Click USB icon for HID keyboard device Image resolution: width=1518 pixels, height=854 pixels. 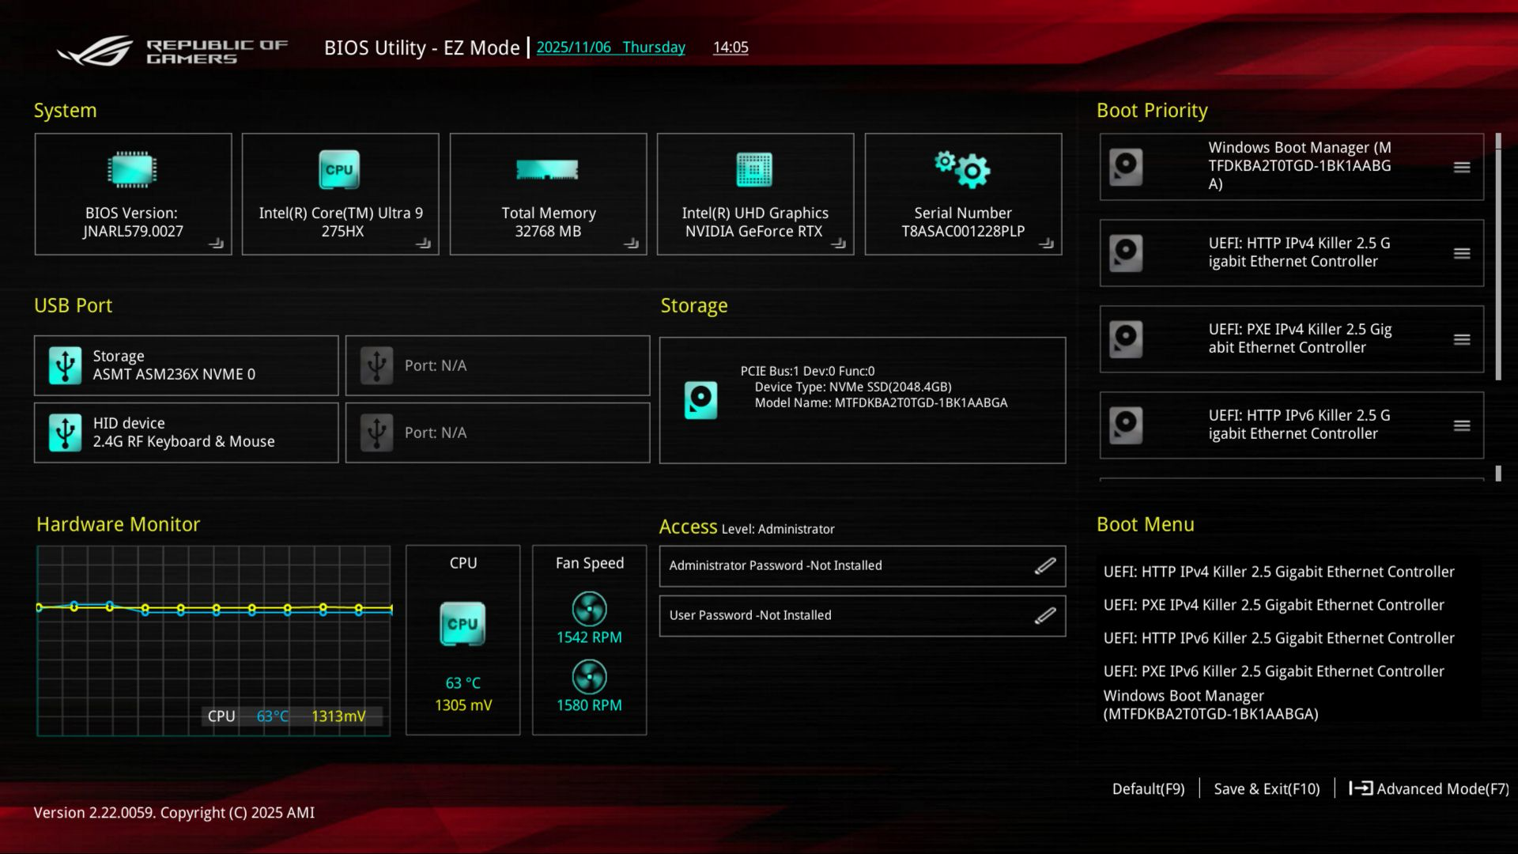(65, 433)
